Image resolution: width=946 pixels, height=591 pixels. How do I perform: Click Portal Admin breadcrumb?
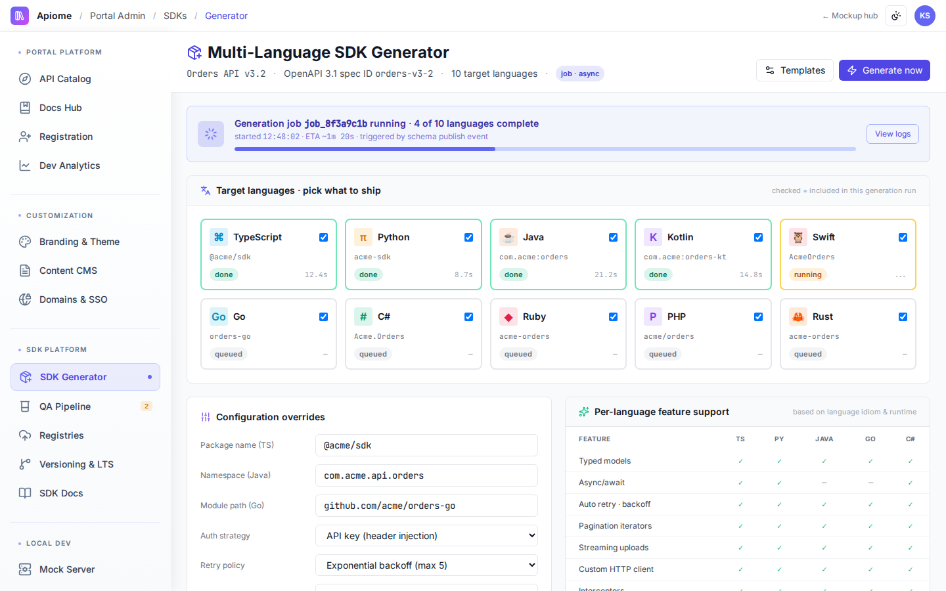coord(118,16)
